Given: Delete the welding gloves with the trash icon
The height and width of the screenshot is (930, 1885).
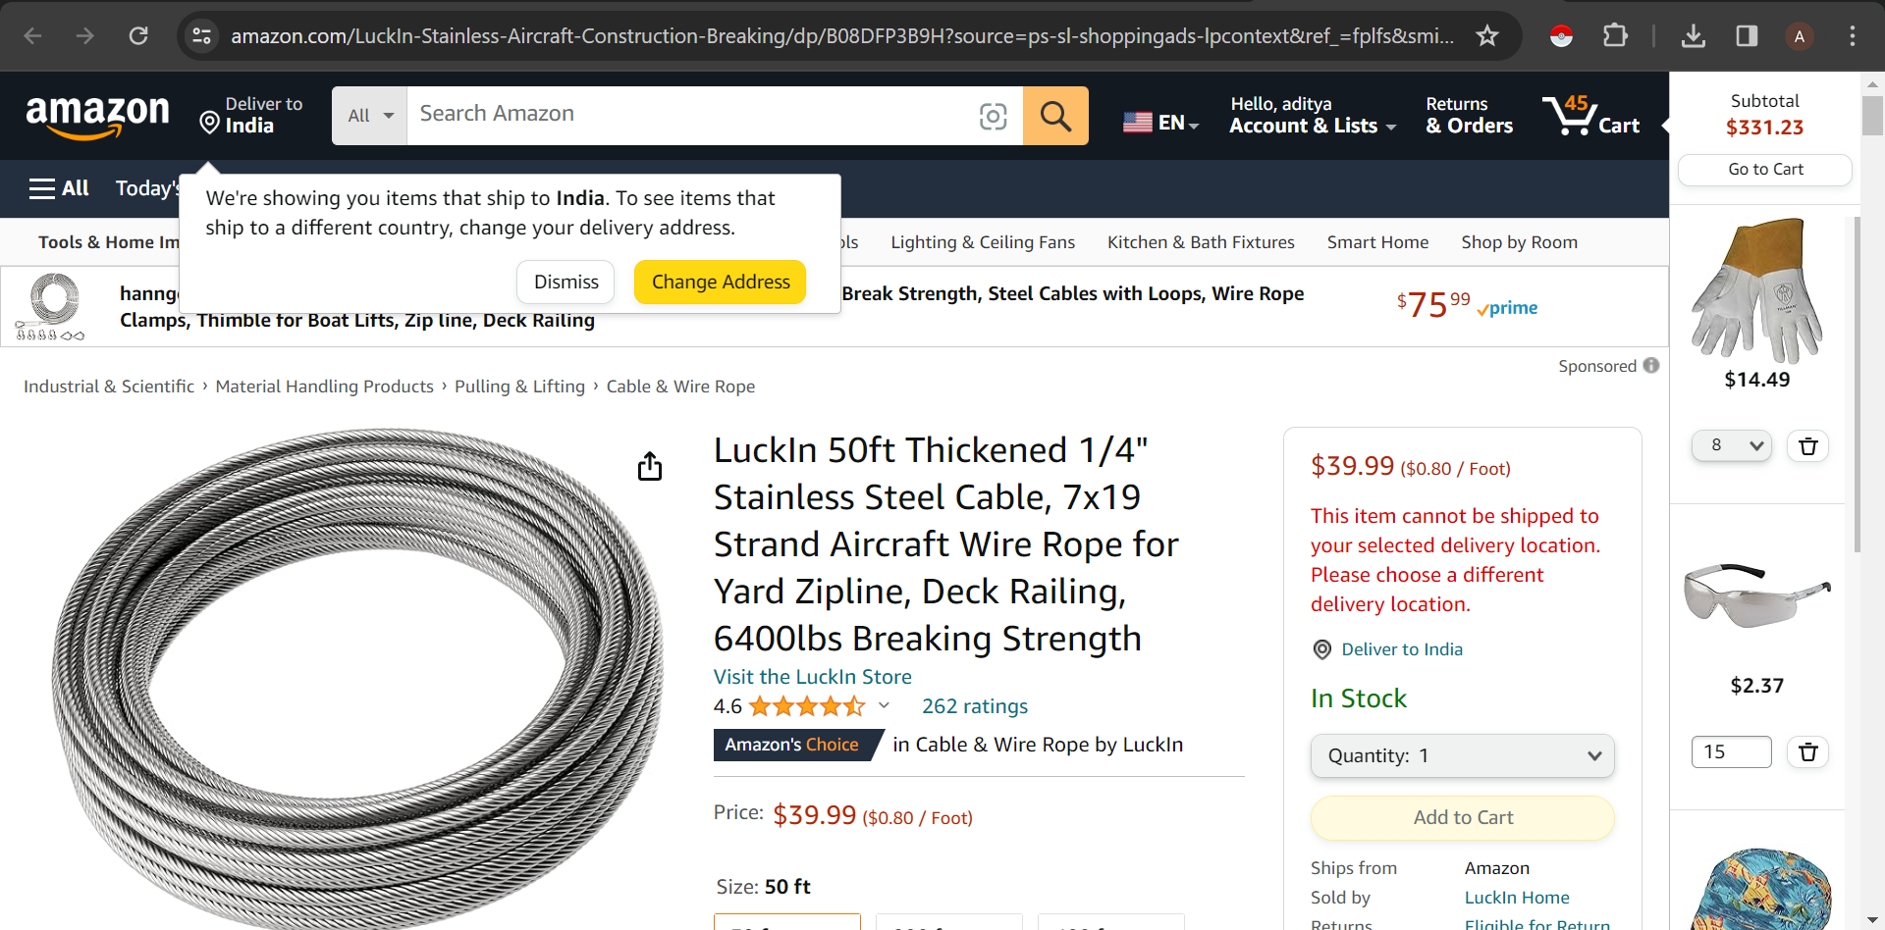Looking at the screenshot, I should (x=1807, y=446).
